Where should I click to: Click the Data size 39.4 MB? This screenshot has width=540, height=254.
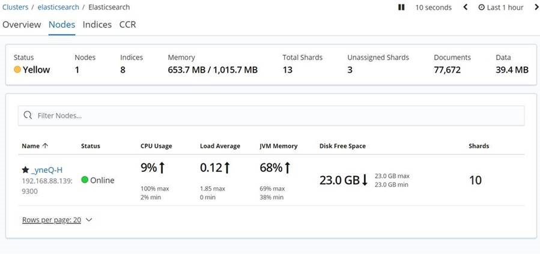[x=512, y=70]
